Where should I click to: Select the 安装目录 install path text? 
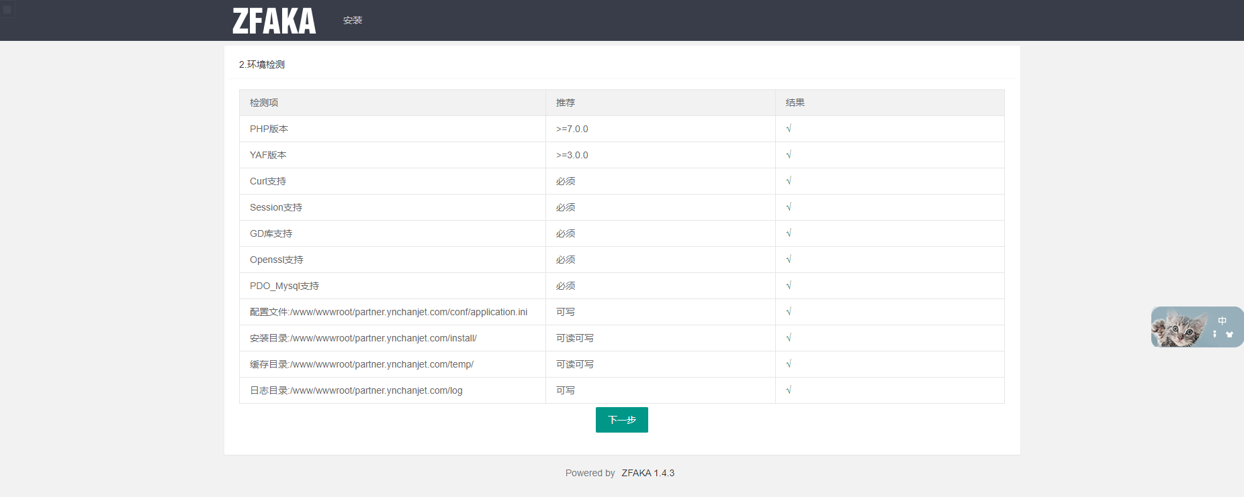(x=363, y=338)
